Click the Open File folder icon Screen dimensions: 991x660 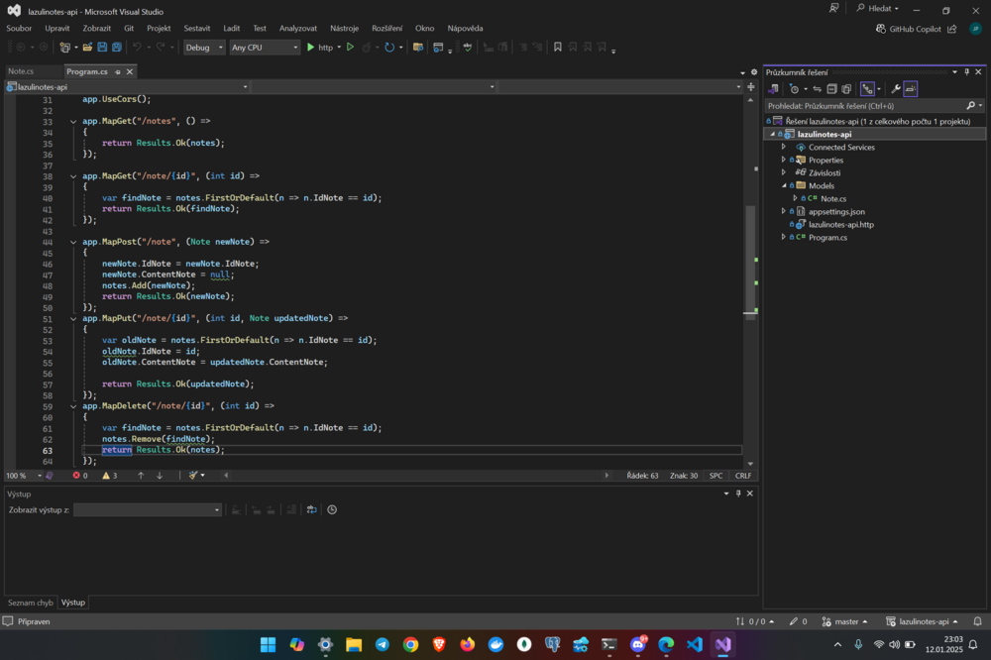(87, 48)
